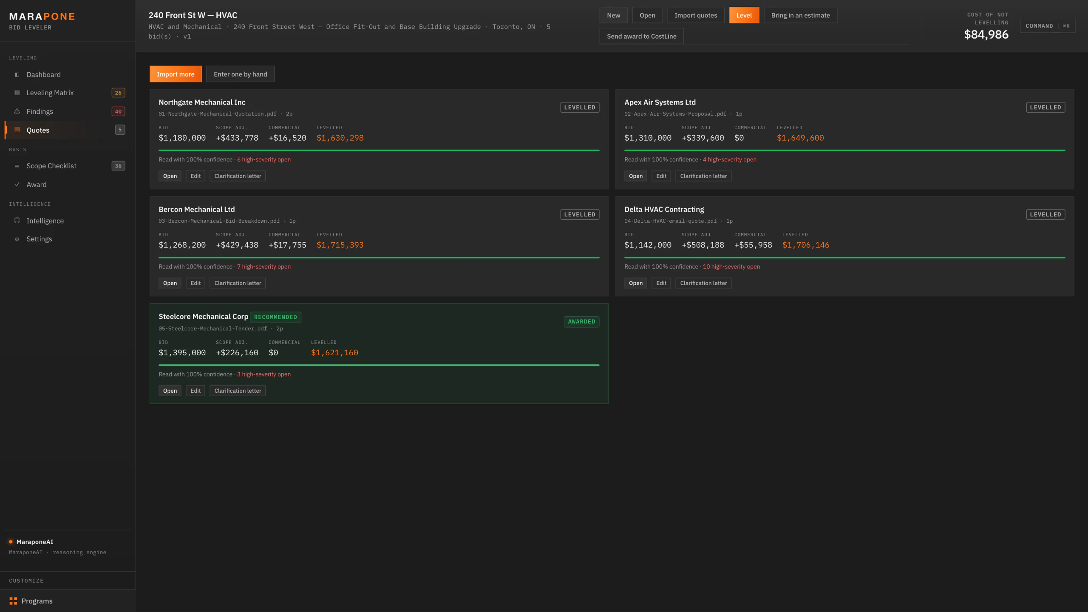The image size is (1088, 612).
Task: Click the Findings warning triangle icon
Action: (17, 111)
